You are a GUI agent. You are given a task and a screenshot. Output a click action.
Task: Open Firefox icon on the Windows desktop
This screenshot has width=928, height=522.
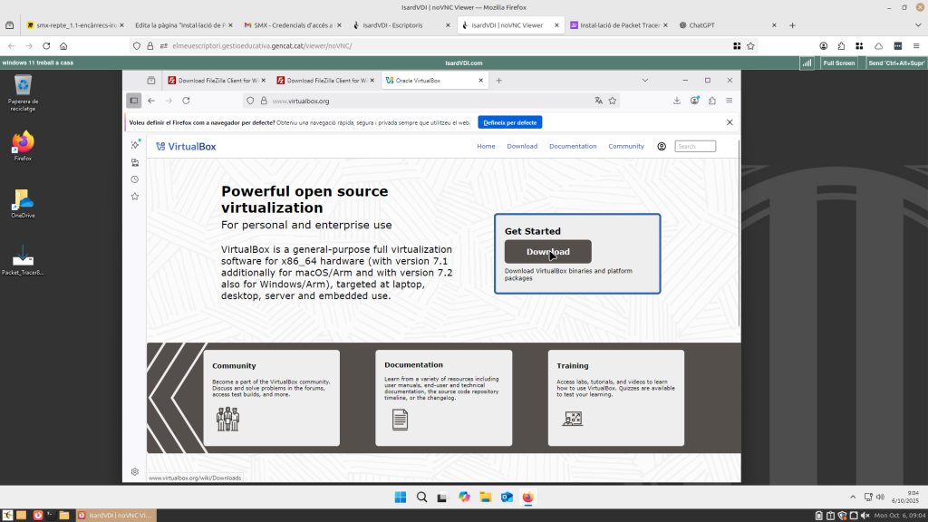pyautogui.click(x=23, y=143)
